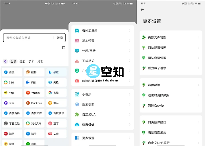Expand 搜索引擎 chevron in menu

130,104
